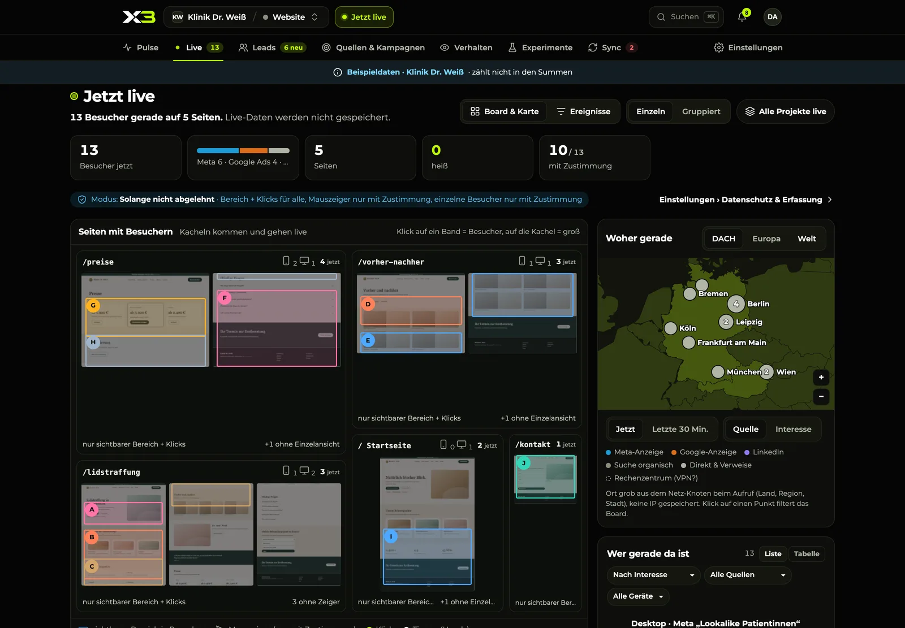Select visitor badge G on /preise
This screenshot has height=628, width=905.
point(93,305)
